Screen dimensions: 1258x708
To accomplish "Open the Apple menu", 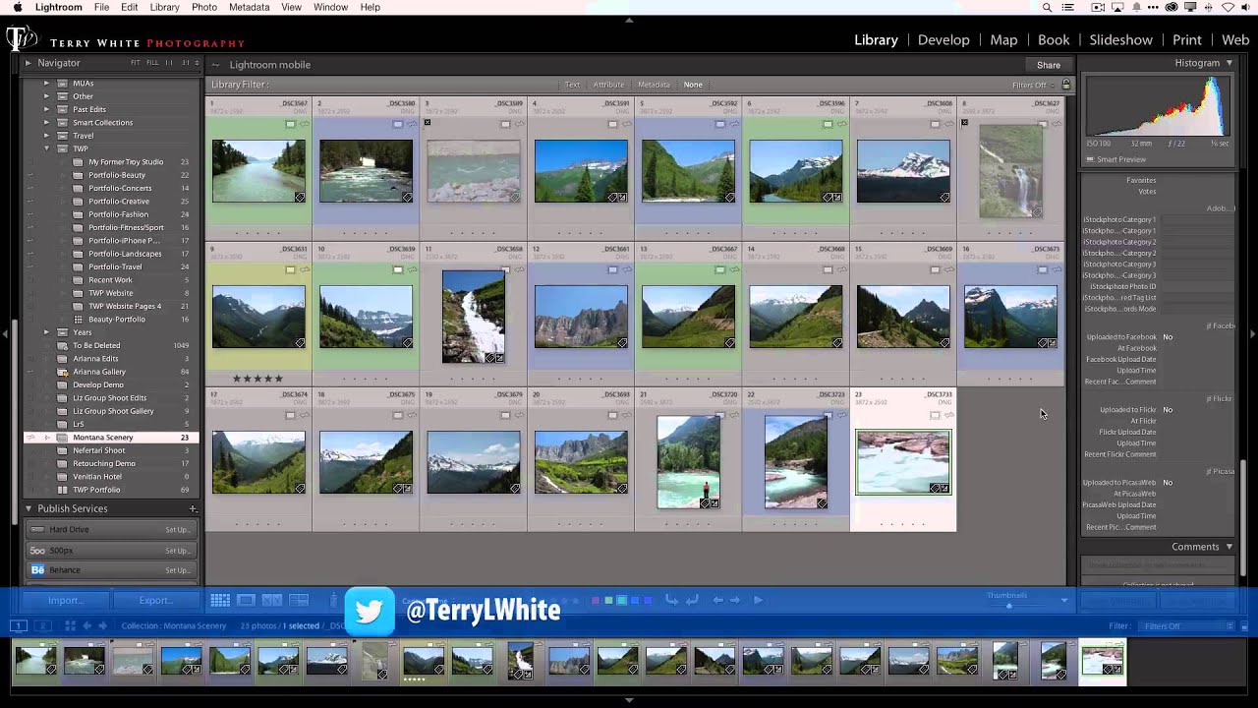I will (17, 7).
